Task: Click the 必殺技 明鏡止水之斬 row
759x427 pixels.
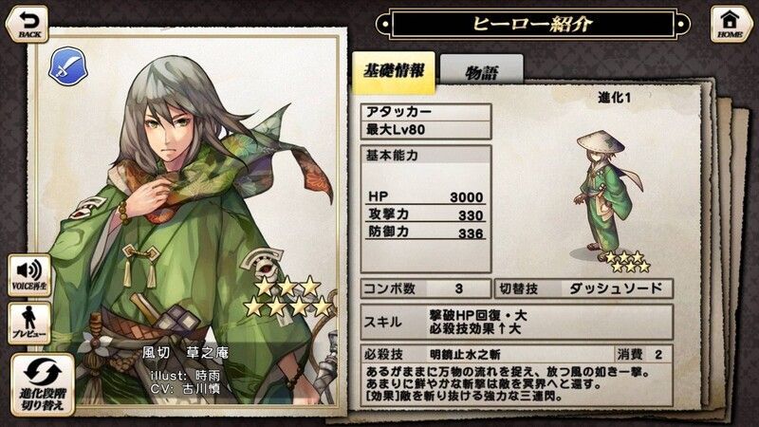Action: point(488,354)
